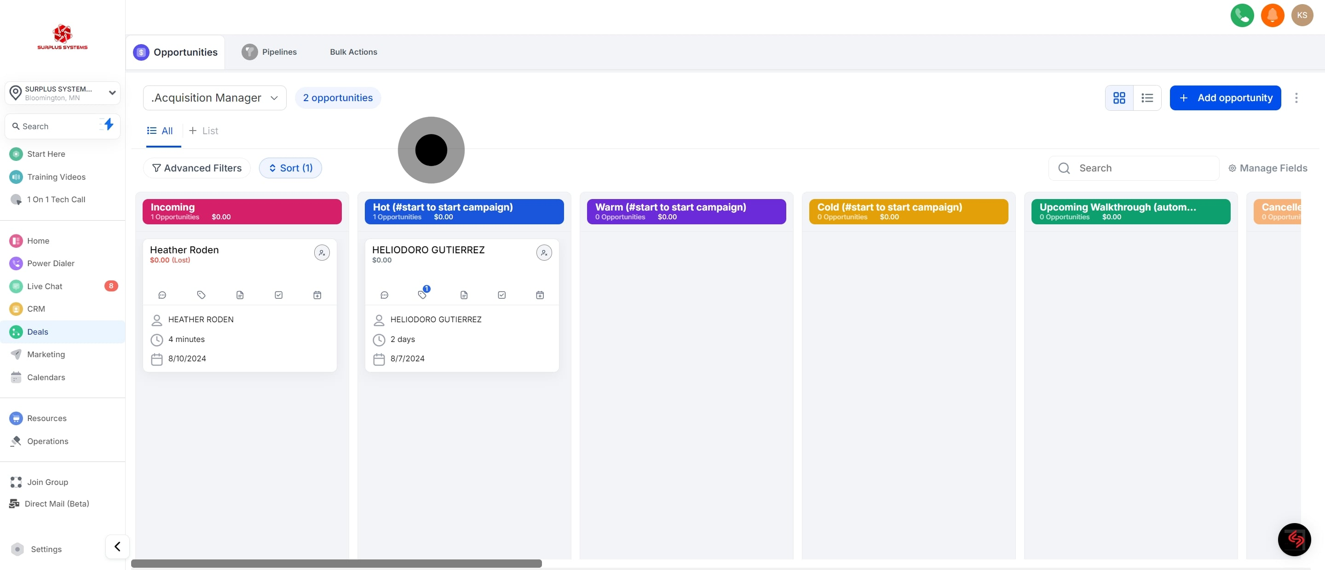
Task: Click the opportunities Search field
Action: 1142,168
